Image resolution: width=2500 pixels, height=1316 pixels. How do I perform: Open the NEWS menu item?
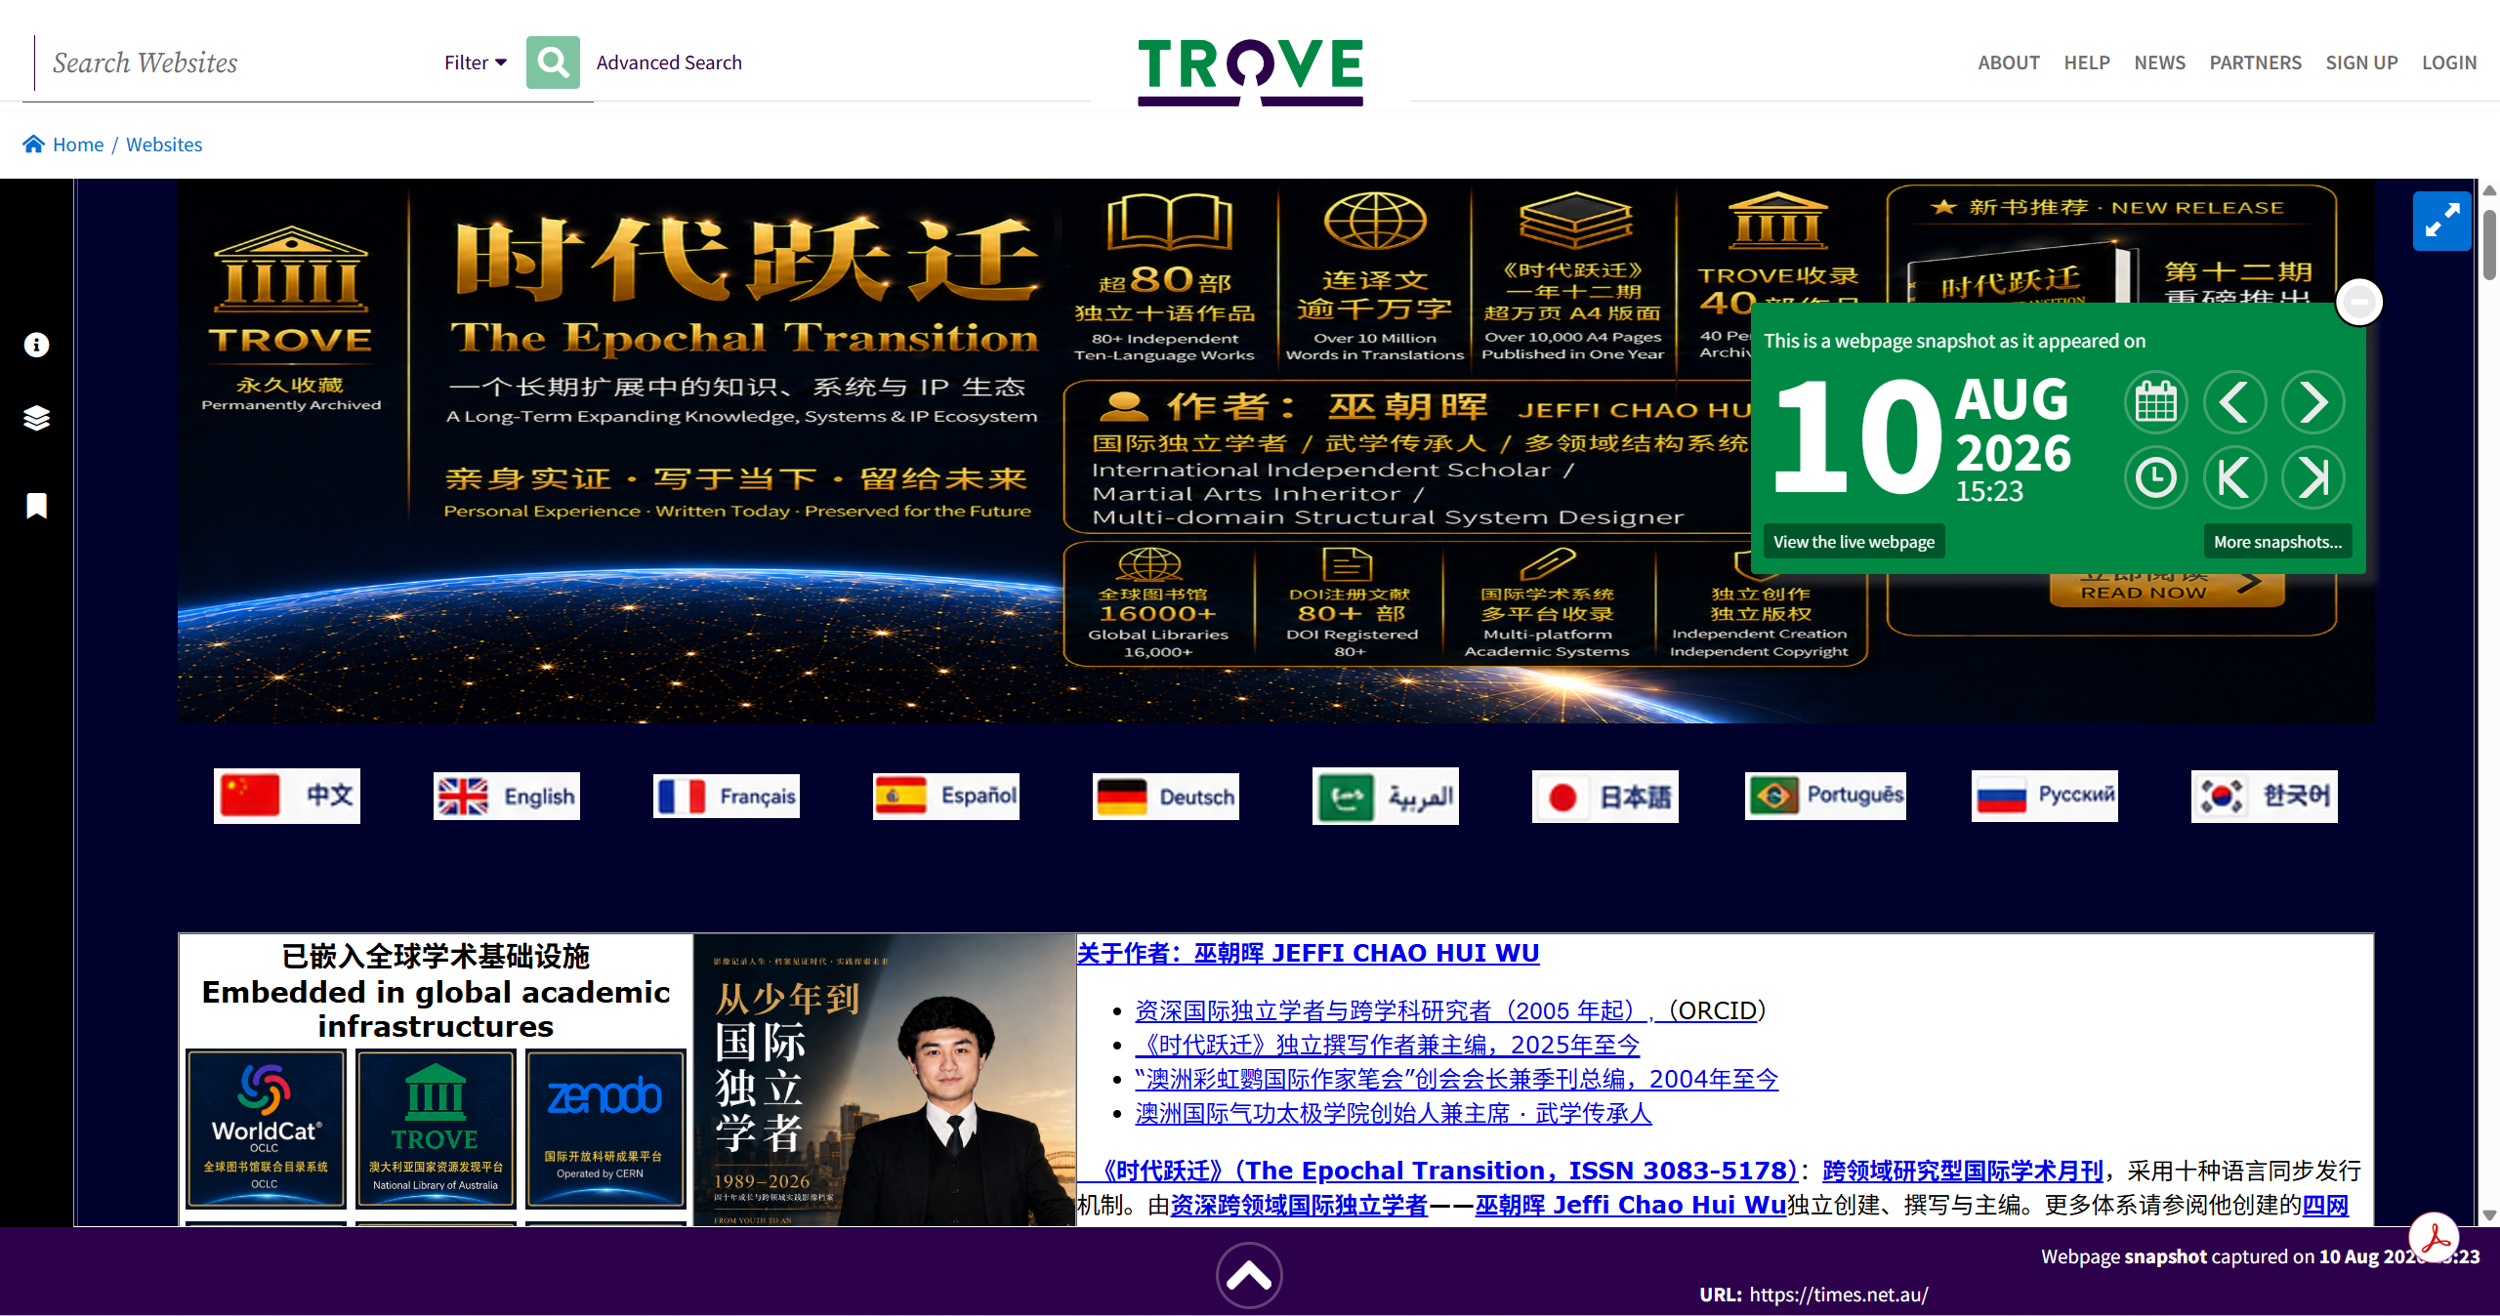pyautogui.click(x=2160, y=62)
